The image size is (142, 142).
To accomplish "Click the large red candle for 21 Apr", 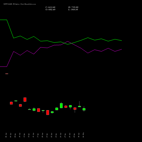I will [x=48, y=112].
